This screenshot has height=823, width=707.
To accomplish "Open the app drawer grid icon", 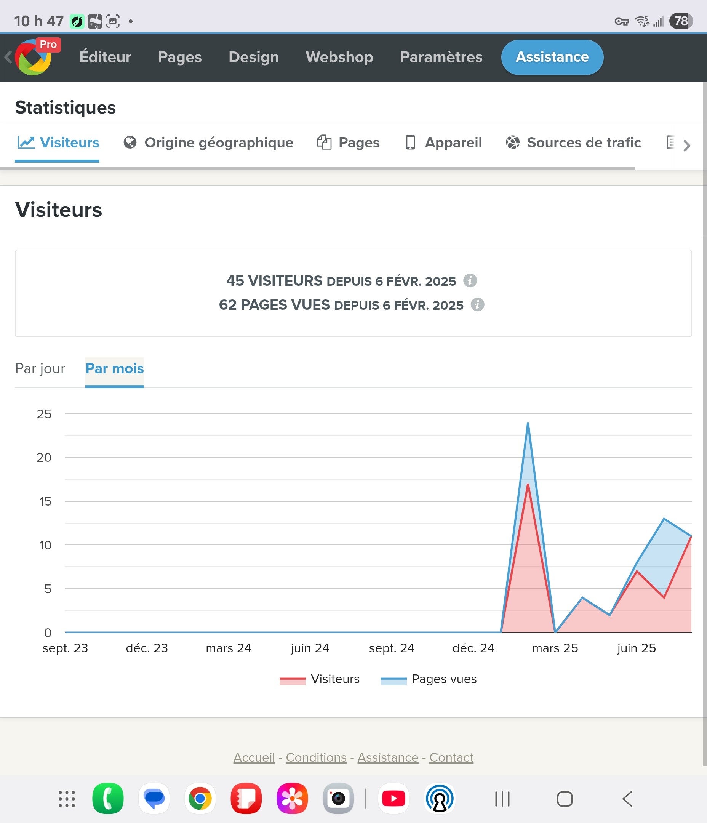I will click(67, 798).
